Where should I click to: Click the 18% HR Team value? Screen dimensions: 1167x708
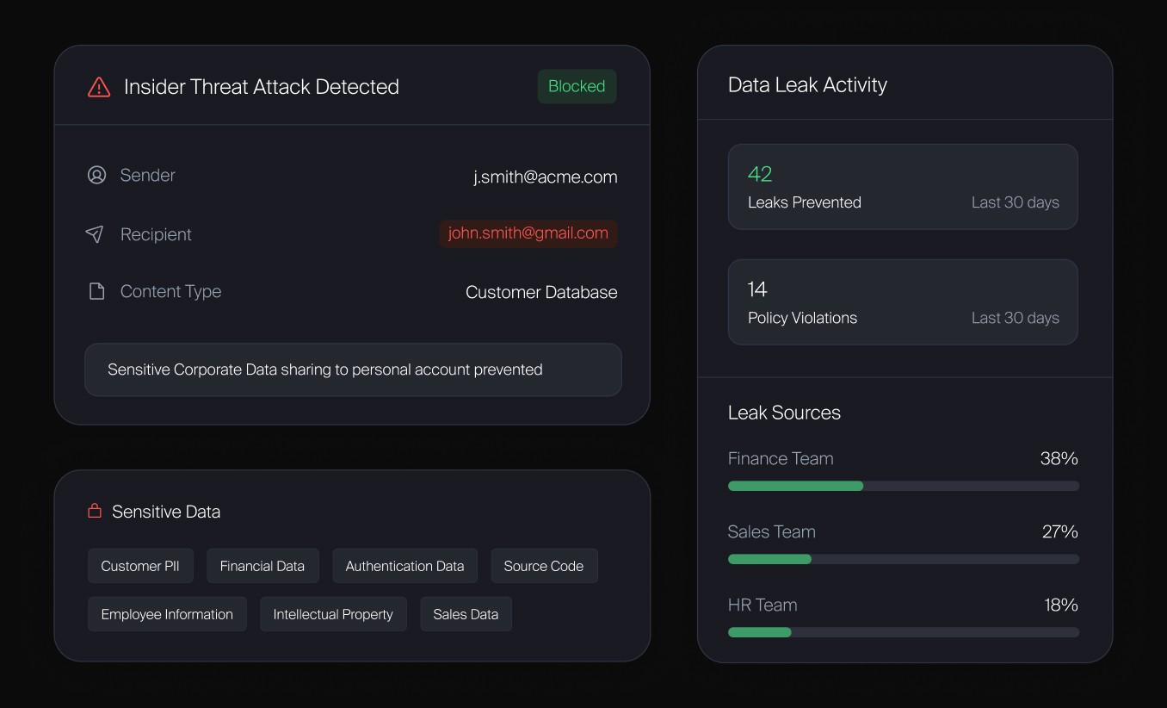pyautogui.click(x=1061, y=605)
